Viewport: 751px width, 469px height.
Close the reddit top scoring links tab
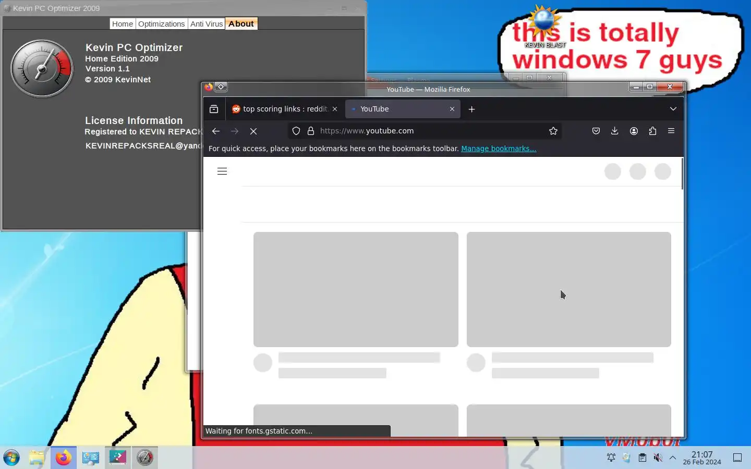(335, 109)
